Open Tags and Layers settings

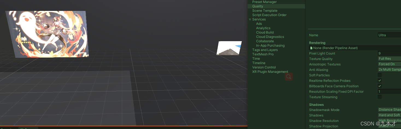265,50
